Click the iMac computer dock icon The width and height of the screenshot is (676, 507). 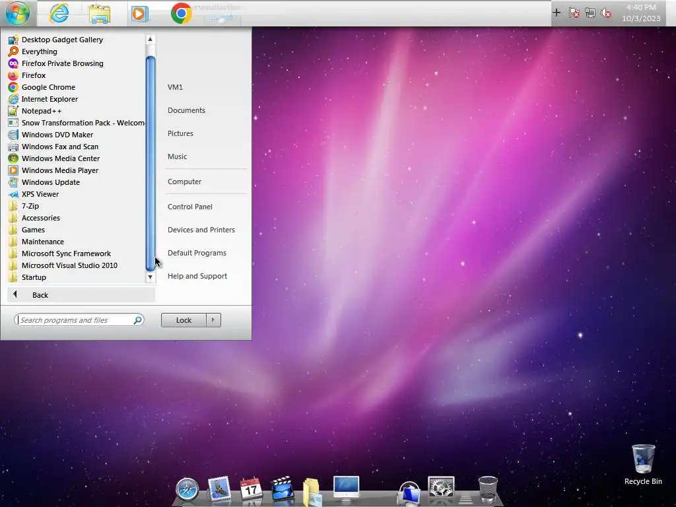point(346,489)
